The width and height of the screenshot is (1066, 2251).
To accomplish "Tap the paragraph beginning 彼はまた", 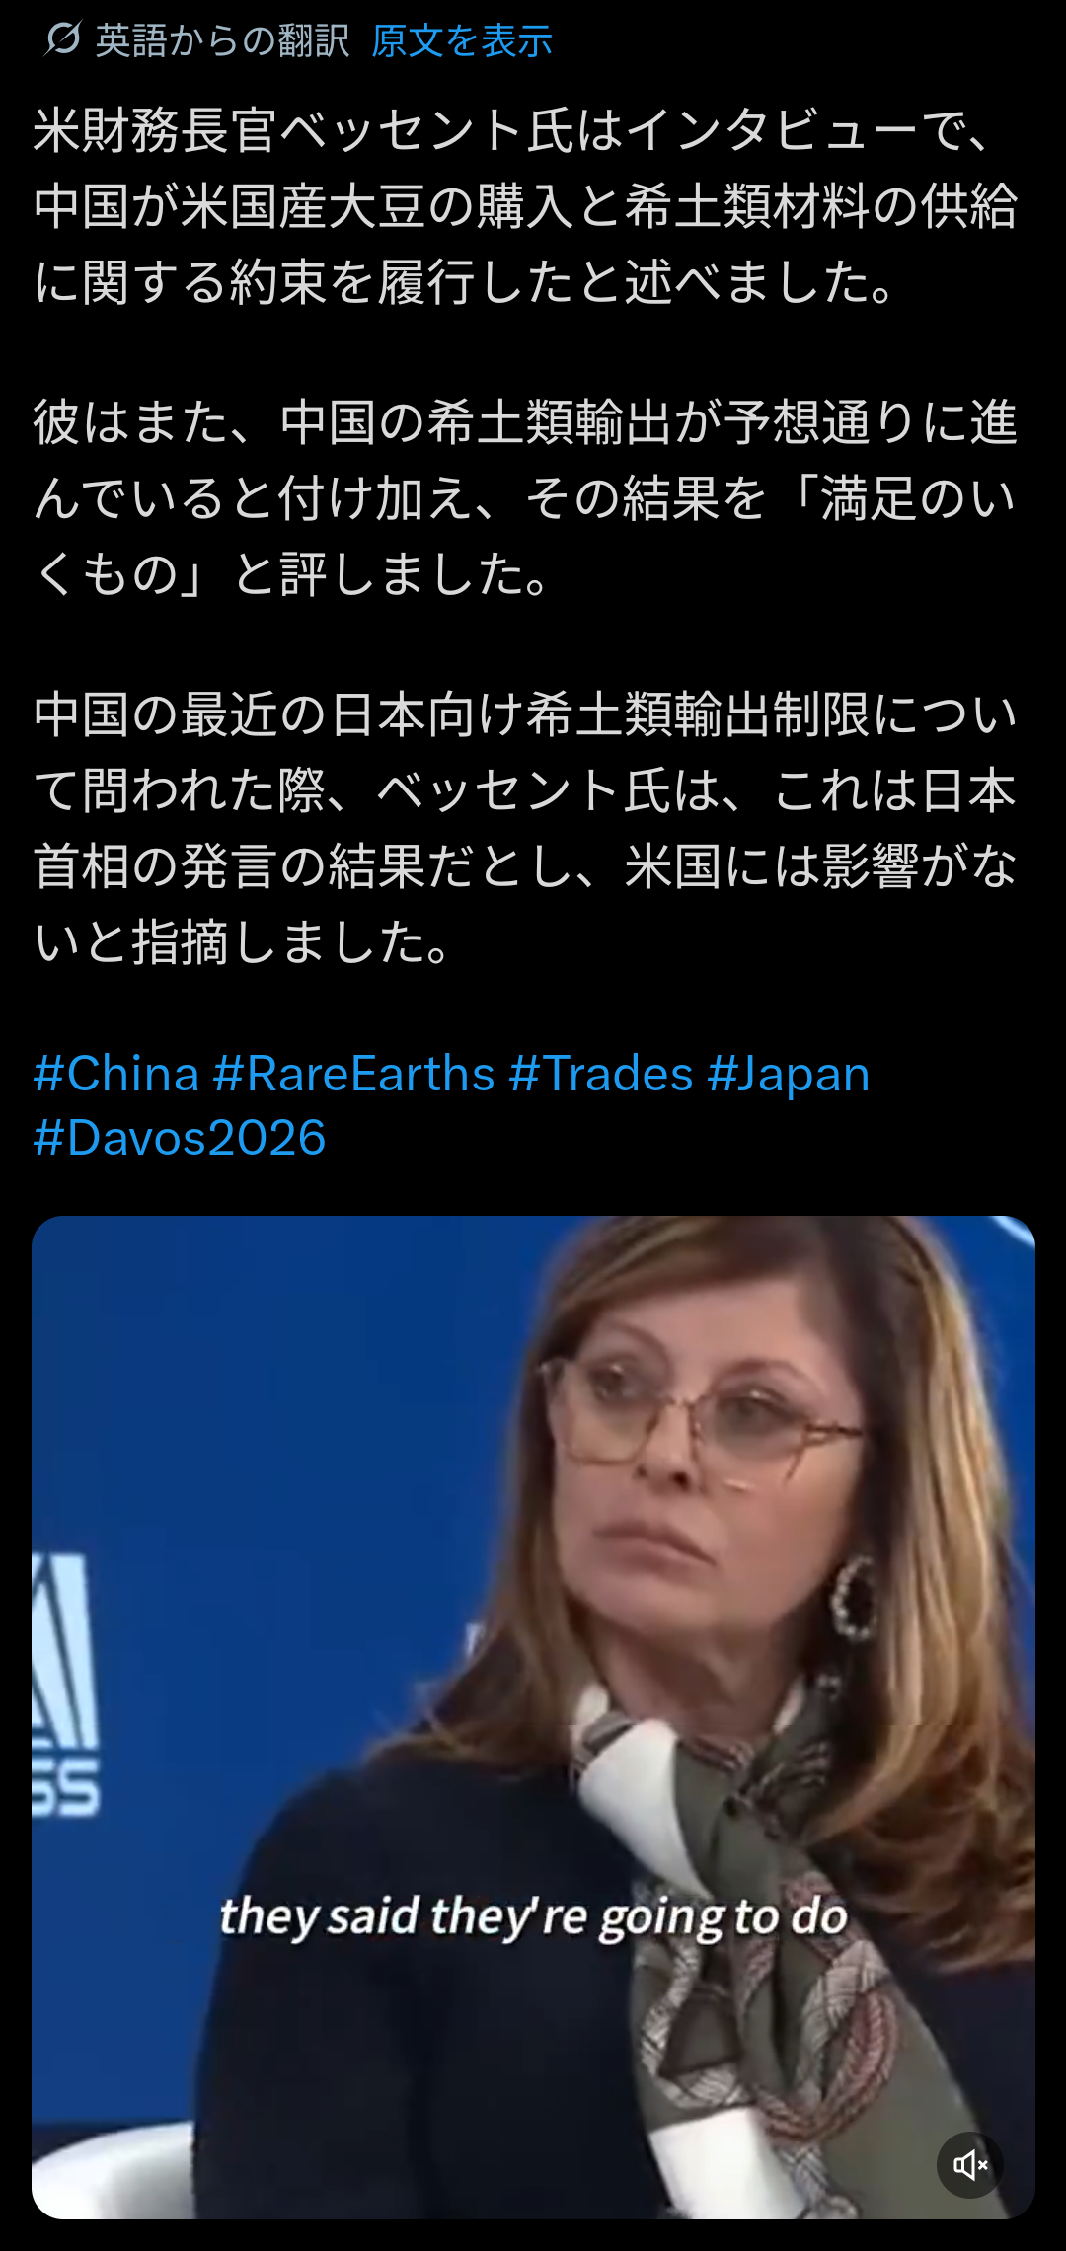I will click(x=525, y=498).
